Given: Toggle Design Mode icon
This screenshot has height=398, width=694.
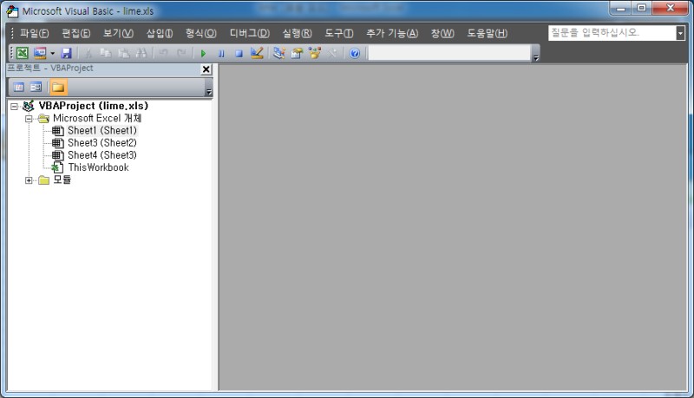Looking at the screenshot, I should (x=257, y=53).
